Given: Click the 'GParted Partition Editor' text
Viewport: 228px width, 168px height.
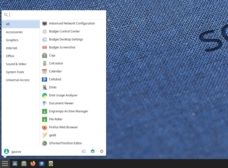Looking at the screenshot, I should pyautogui.click(x=66, y=143).
